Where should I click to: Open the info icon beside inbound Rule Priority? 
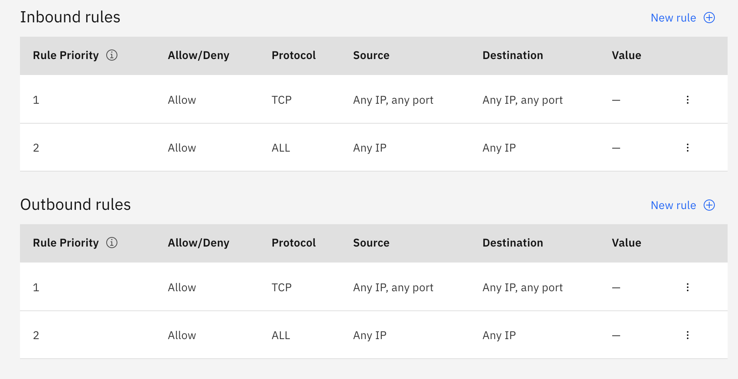click(112, 55)
